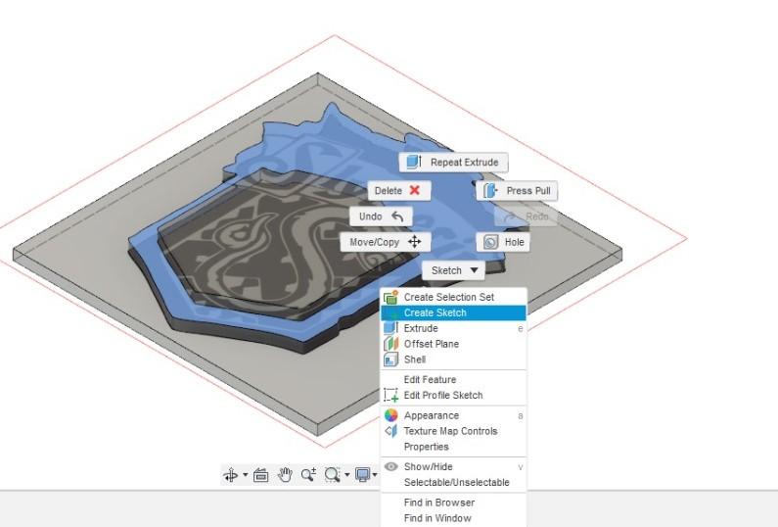Click Selectable/Unselectable menu entry

[x=453, y=482]
